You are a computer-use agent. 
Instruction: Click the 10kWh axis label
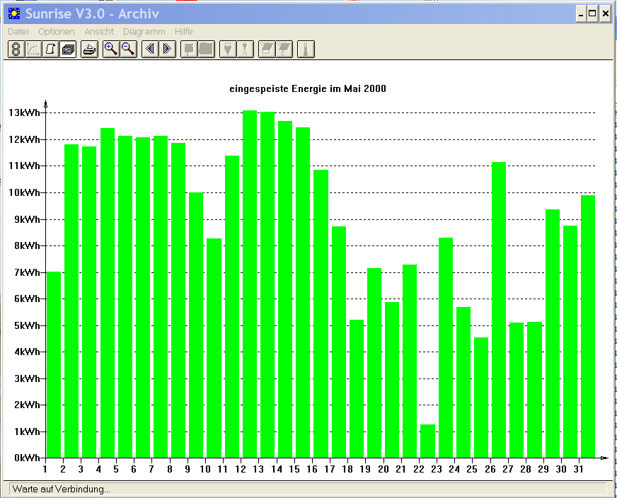click(24, 192)
